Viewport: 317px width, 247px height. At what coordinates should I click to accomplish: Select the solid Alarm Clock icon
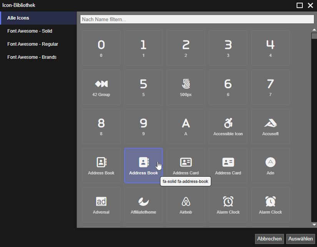click(x=270, y=205)
